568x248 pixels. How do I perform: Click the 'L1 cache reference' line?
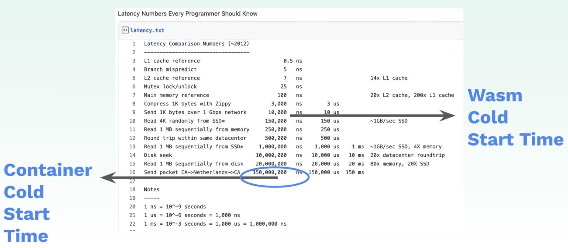172,61
